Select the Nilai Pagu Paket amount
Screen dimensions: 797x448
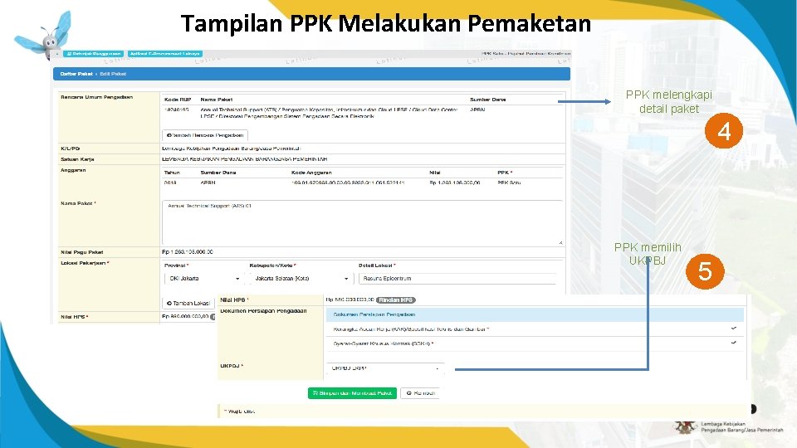click(x=188, y=252)
